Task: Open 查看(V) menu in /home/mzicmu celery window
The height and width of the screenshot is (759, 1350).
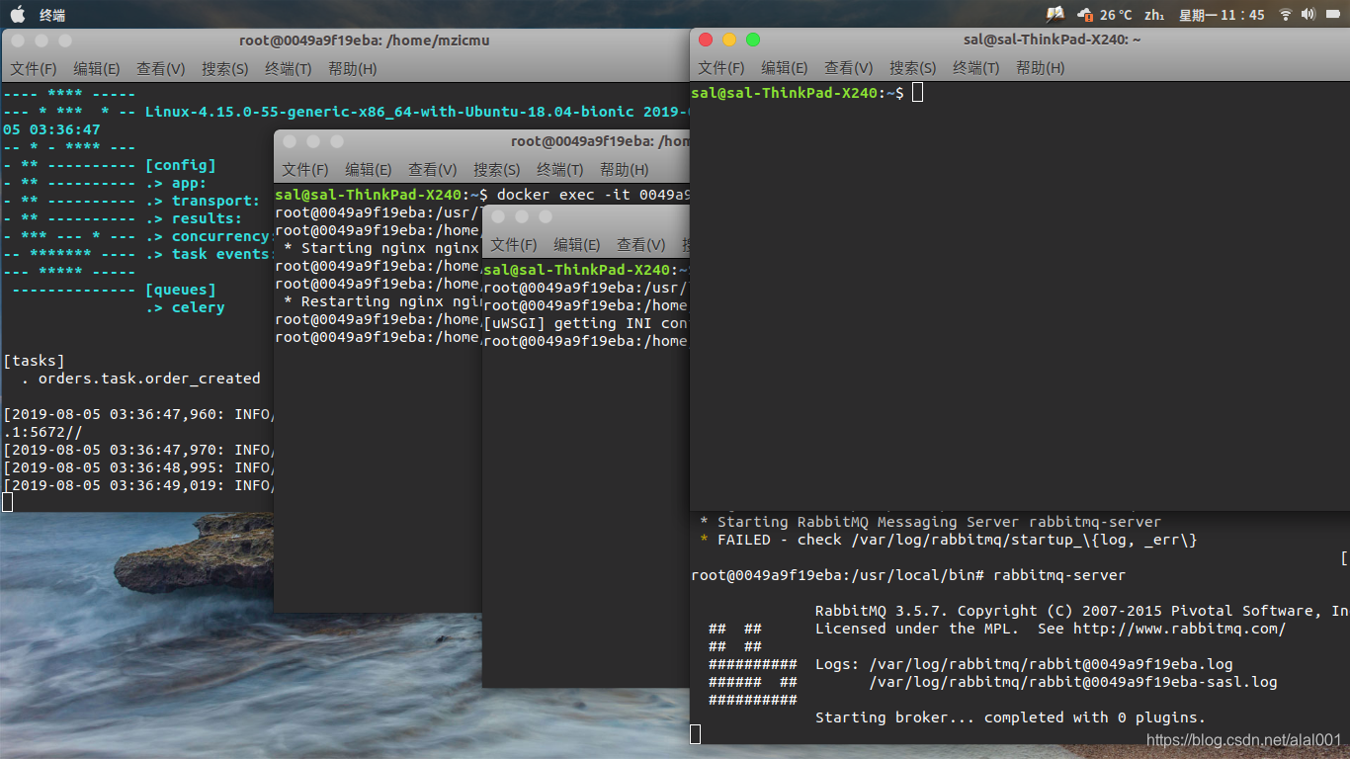Action: coord(161,68)
